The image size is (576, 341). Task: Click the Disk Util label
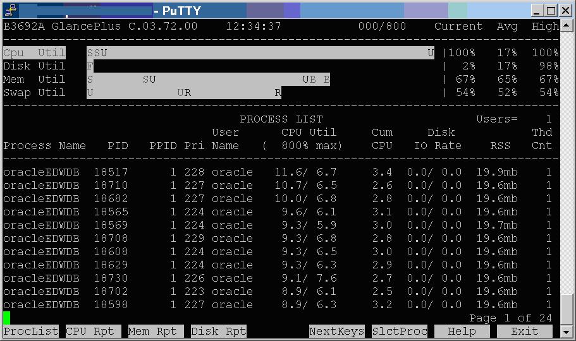(34, 66)
